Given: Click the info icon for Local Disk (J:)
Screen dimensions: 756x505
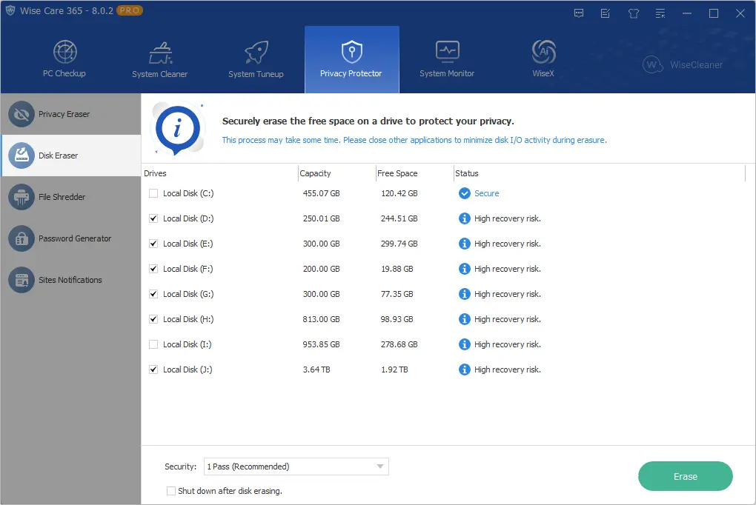Looking at the screenshot, I should coord(464,369).
